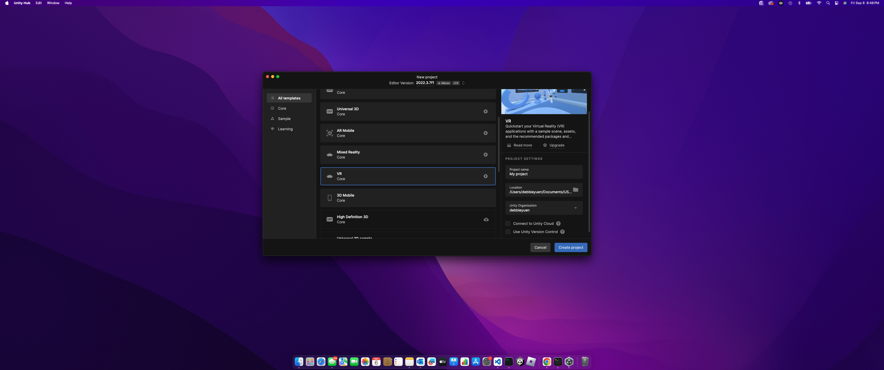
Task: Open the Help menu
Action: coord(68,3)
